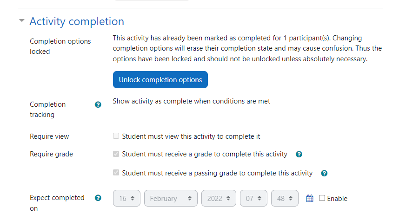Open help icon beside Require grade checkbox
Image resolution: width=399 pixels, height=220 pixels.
(x=299, y=154)
